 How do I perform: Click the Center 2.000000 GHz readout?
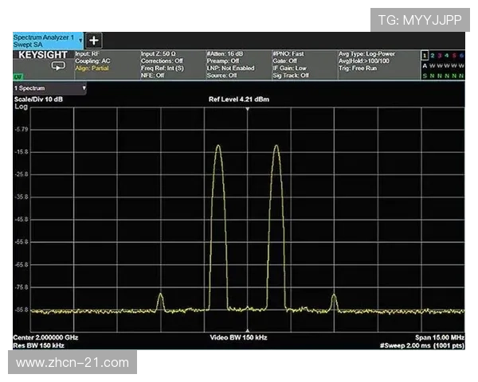pos(46,338)
